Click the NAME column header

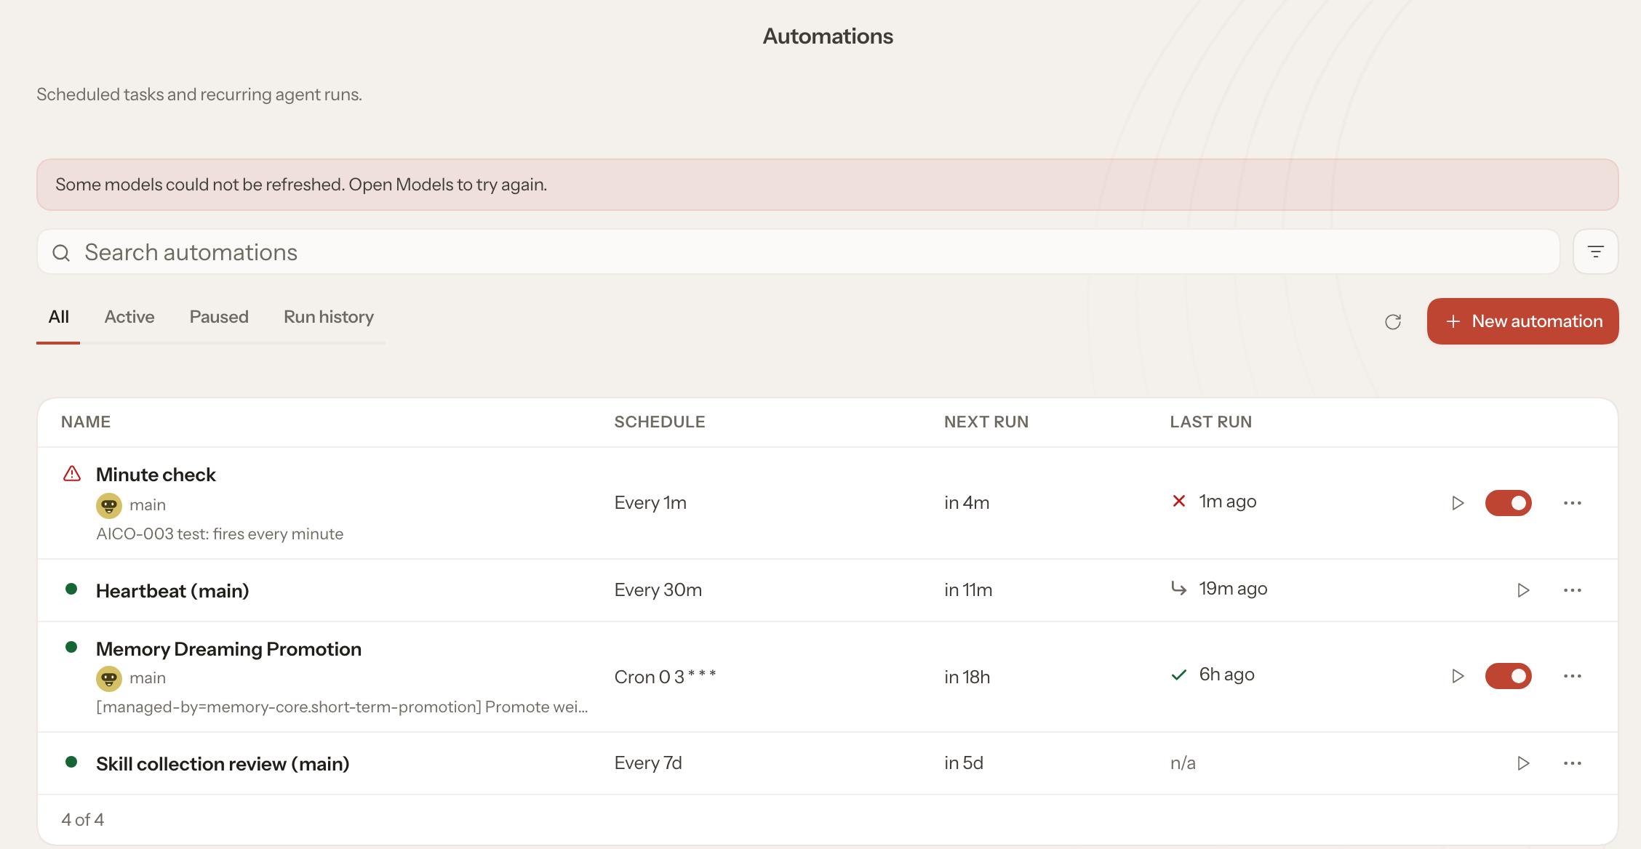point(86,422)
